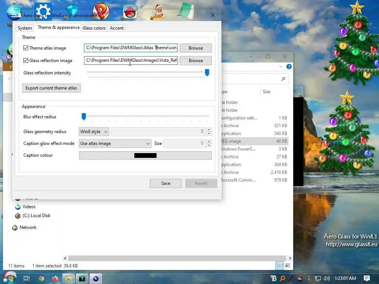Toggle the Glass reflection image checkbox

[x=26, y=60]
